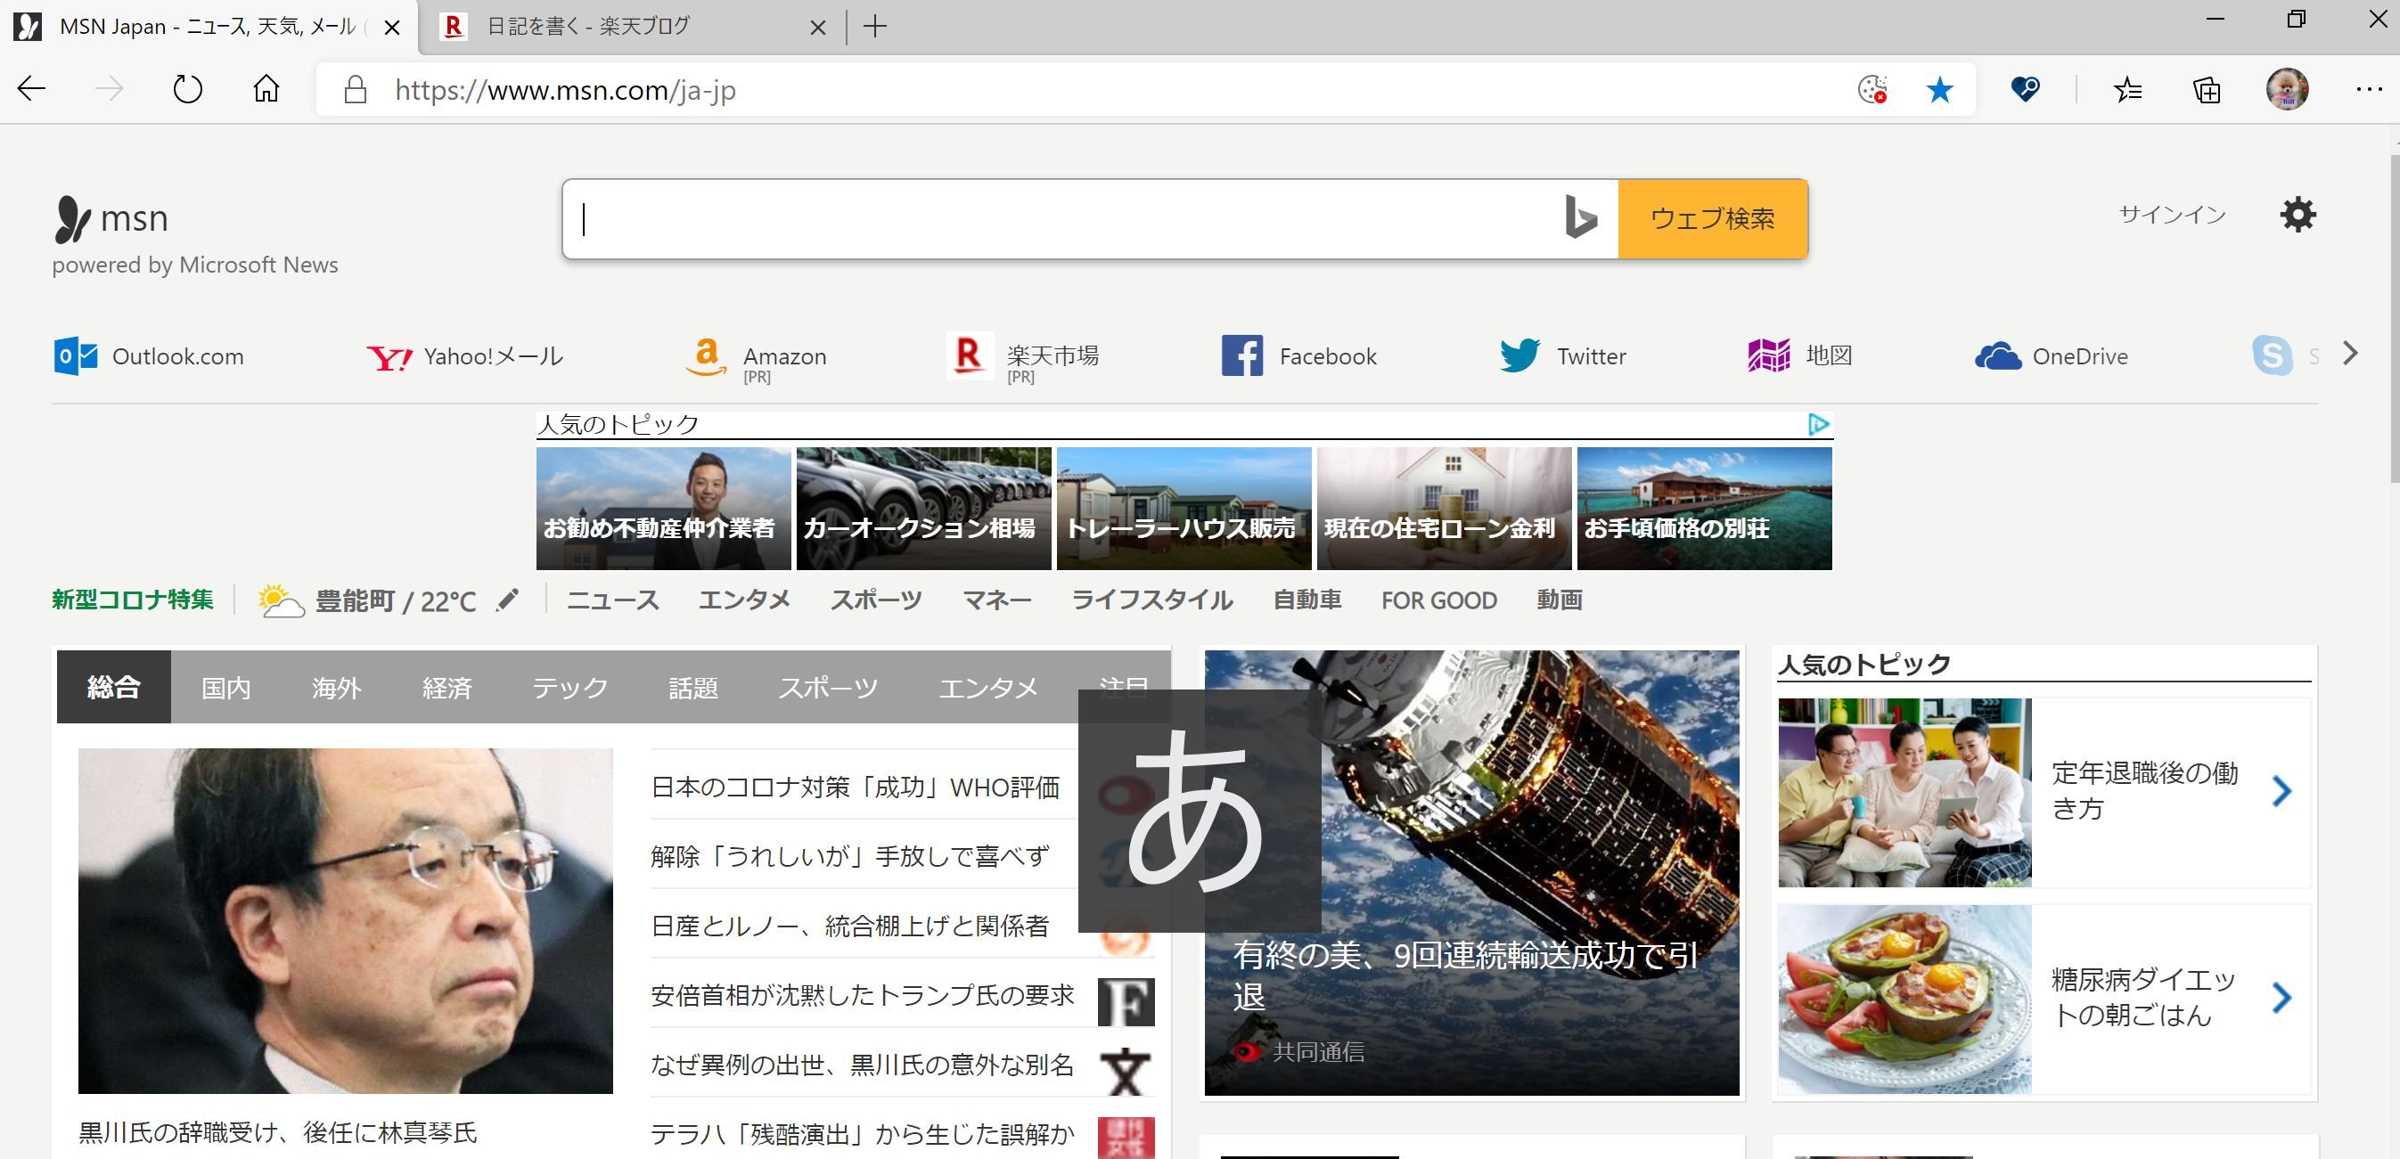Open the 動画 navigation menu item
This screenshot has width=2400, height=1159.
[x=1560, y=600]
